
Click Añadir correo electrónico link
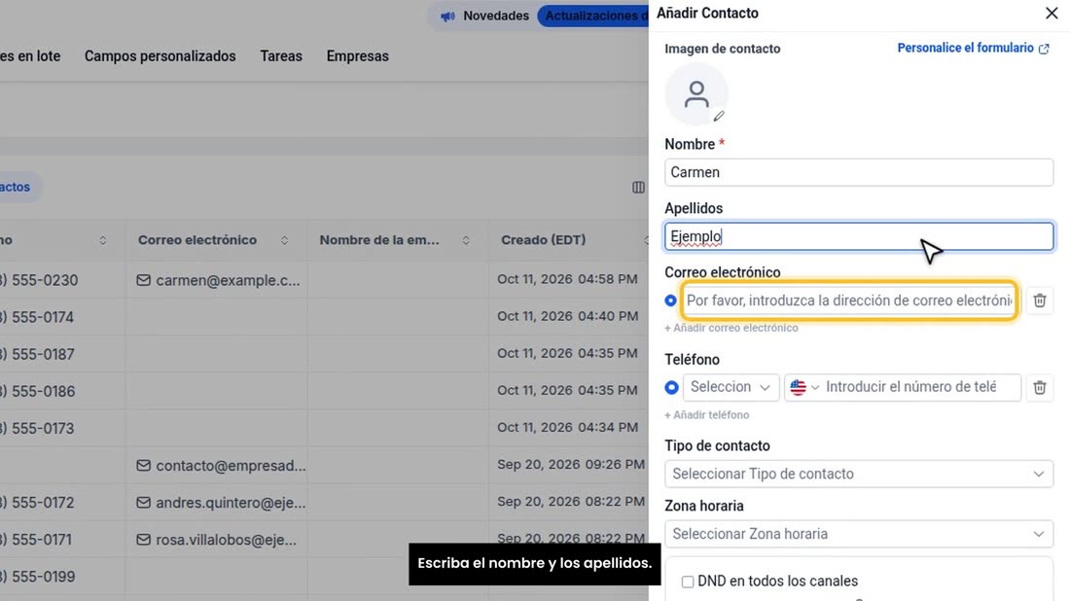click(x=731, y=328)
